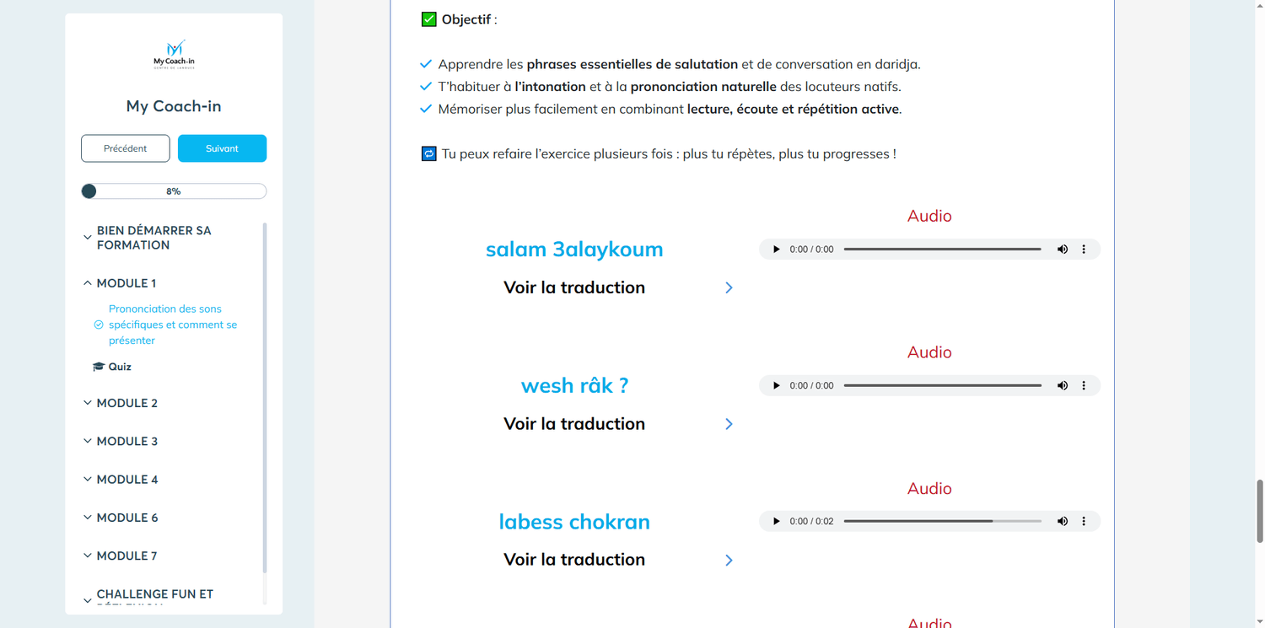Go to next lesson with Suivant
Screen dimensions: 1265x628
222,148
